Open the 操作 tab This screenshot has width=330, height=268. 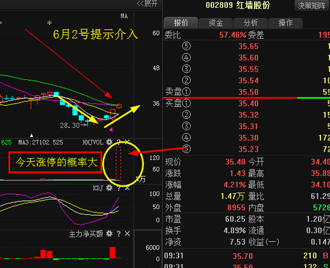[285, 23]
